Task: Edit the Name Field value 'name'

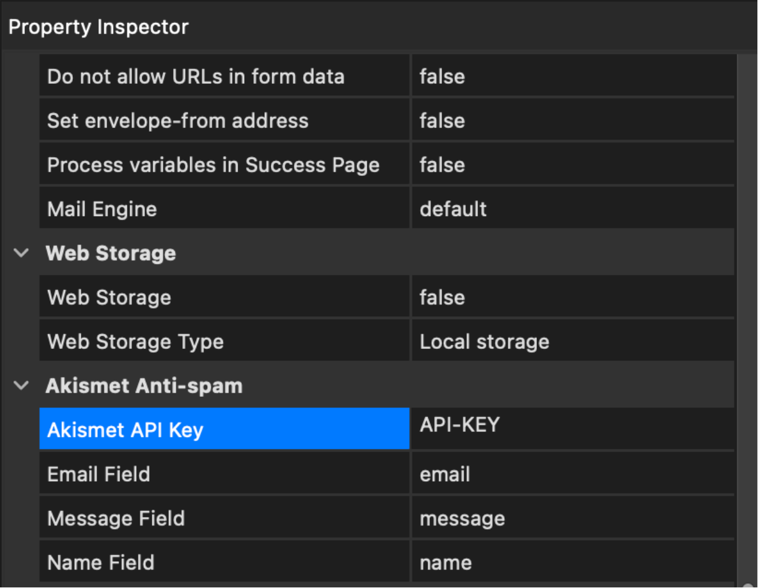Action: click(572, 563)
